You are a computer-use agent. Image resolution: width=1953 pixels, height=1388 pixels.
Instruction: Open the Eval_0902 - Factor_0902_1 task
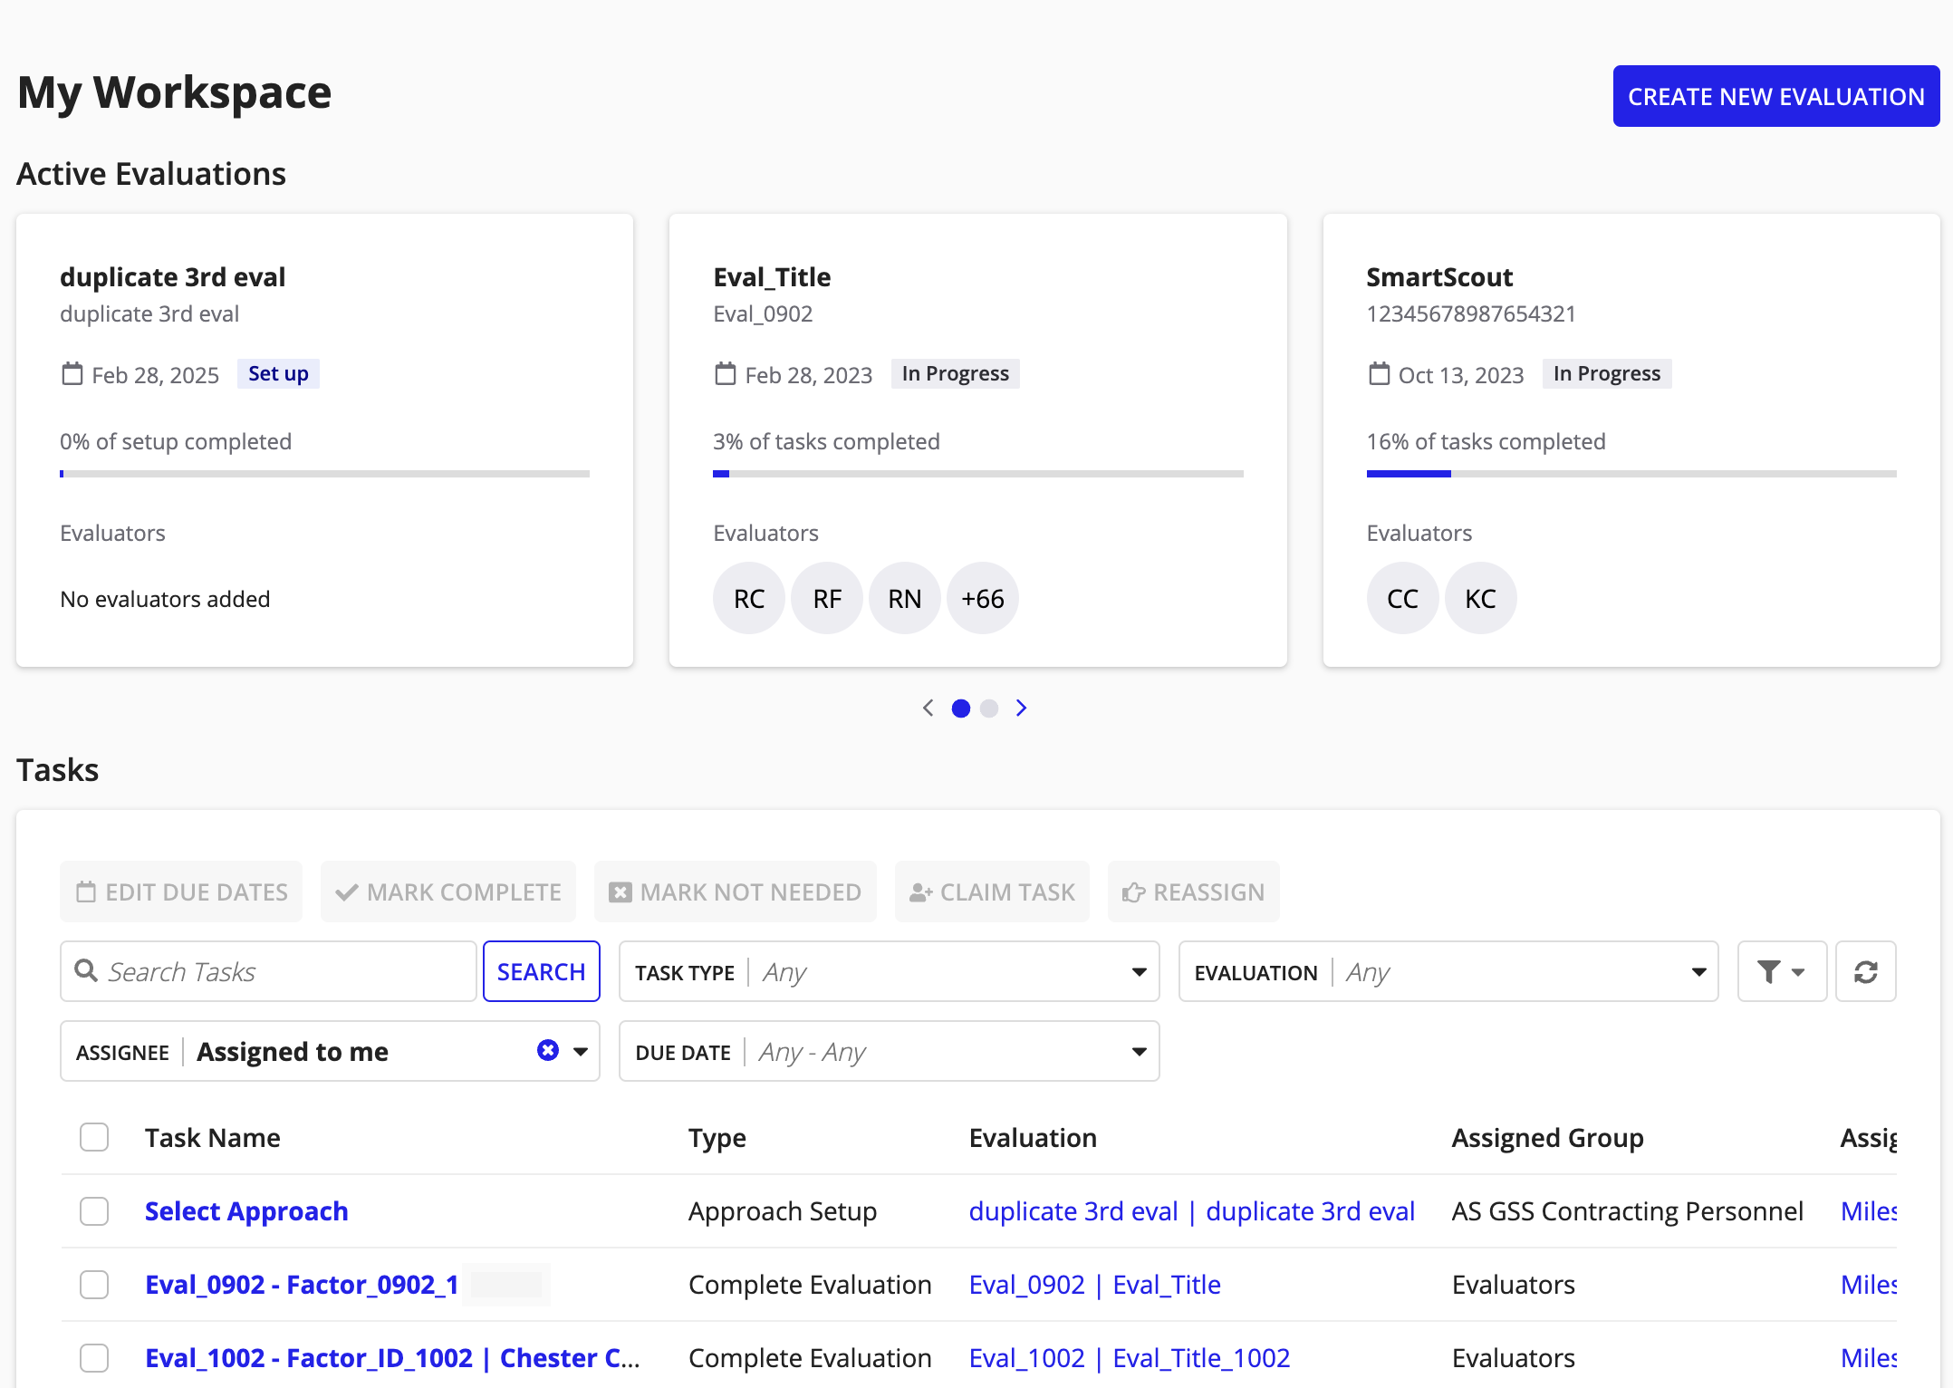(x=302, y=1284)
